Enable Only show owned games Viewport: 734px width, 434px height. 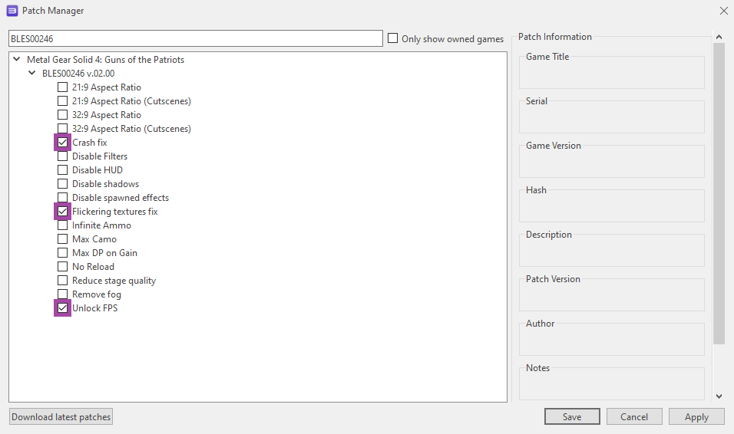pos(393,38)
